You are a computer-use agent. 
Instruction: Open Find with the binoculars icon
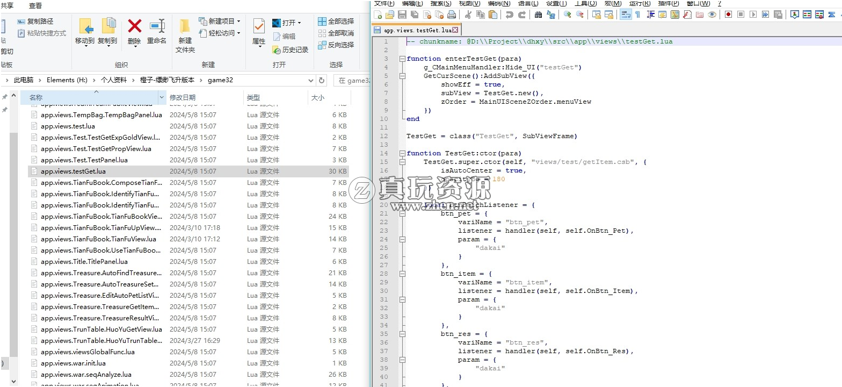click(538, 15)
